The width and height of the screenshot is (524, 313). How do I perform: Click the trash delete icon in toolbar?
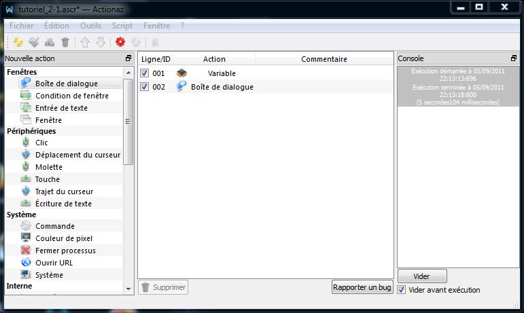(65, 42)
